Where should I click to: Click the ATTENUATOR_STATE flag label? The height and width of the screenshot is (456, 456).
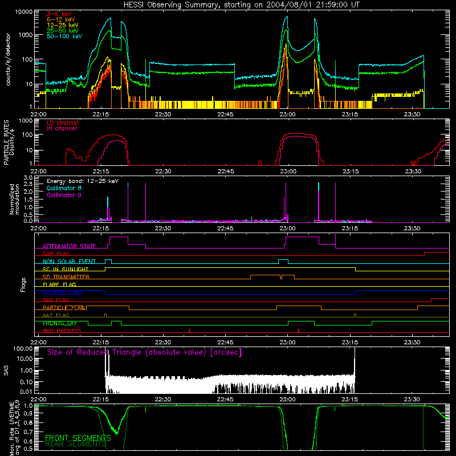pyautogui.click(x=69, y=246)
